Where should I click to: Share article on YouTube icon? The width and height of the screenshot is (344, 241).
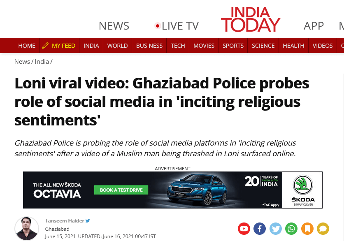[x=244, y=229]
